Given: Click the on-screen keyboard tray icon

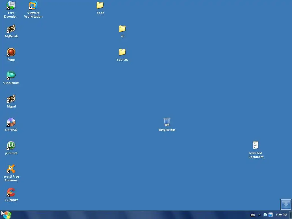Looking at the screenshot, I should click(253, 215).
